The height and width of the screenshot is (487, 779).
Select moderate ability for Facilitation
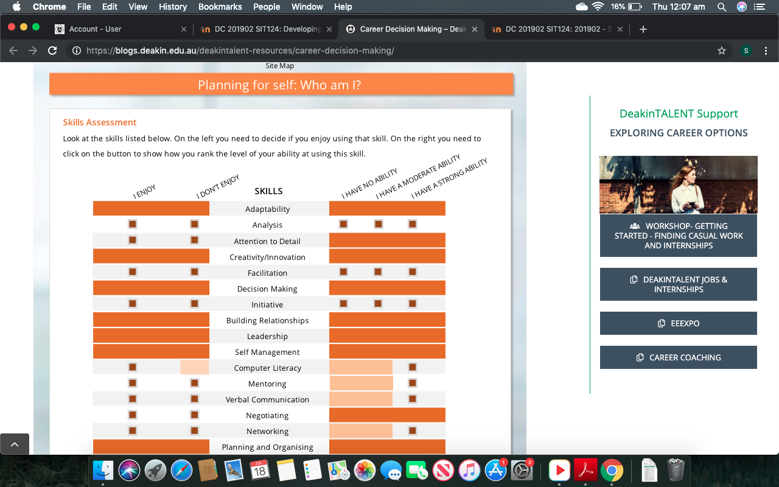378,272
